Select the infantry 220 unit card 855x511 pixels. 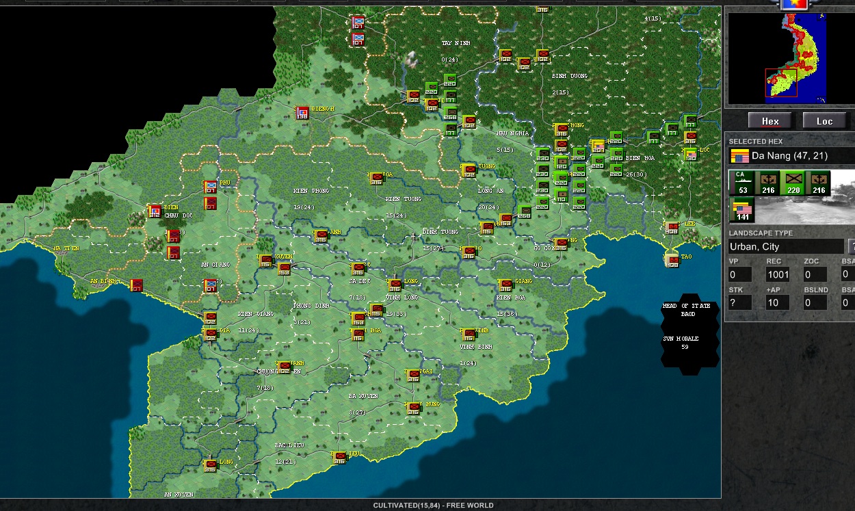coord(793,183)
